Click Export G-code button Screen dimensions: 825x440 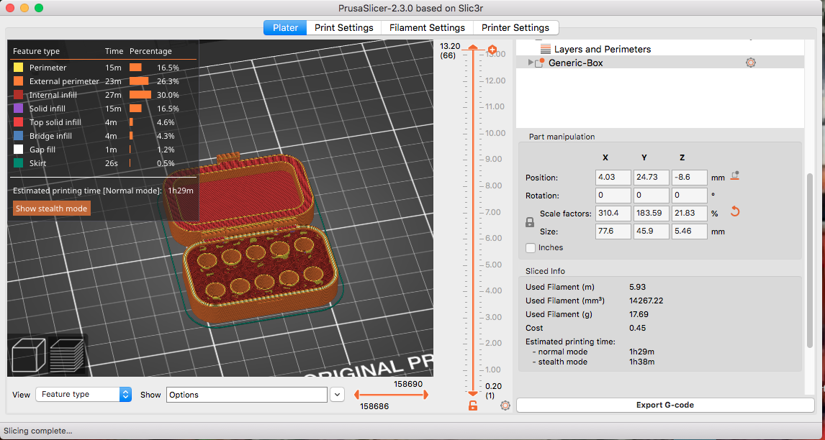click(665, 405)
